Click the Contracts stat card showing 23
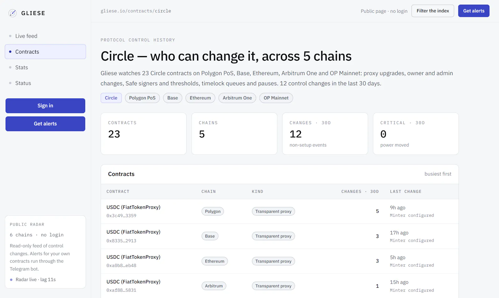 [x=143, y=134]
